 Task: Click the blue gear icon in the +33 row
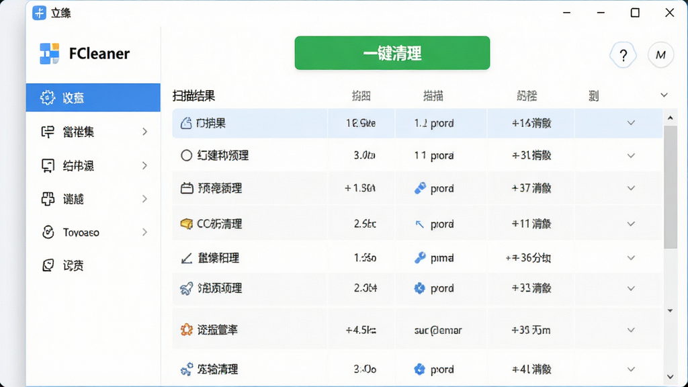(x=420, y=288)
